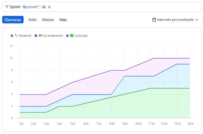Image resolution: width=203 pixels, height=134 pixels.
Task: Select the Máx. time range
Action: 63,20
